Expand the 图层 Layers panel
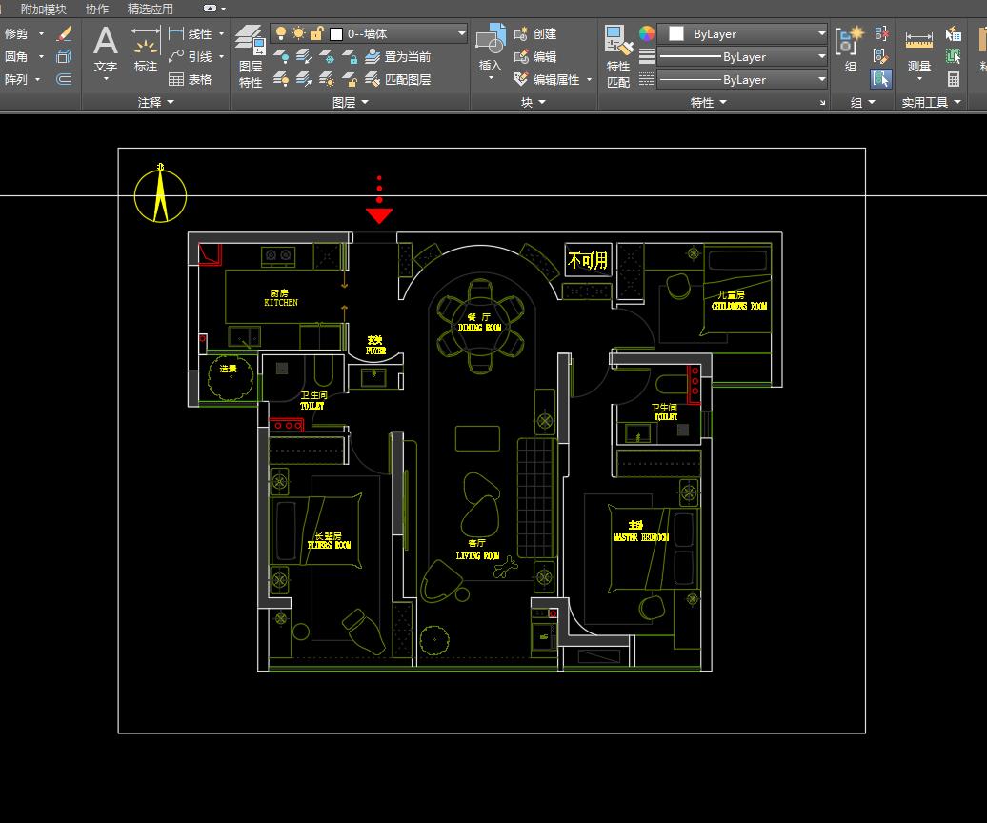This screenshot has width=987, height=823. click(350, 102)
